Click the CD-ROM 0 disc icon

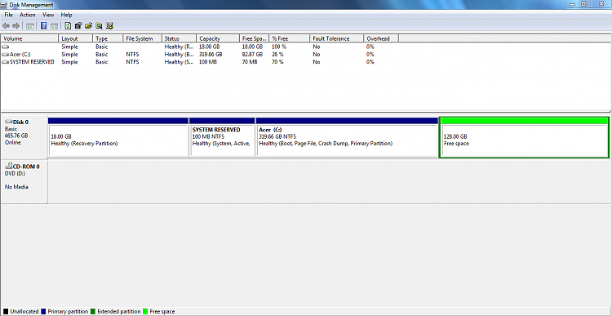tap(9, 166)
